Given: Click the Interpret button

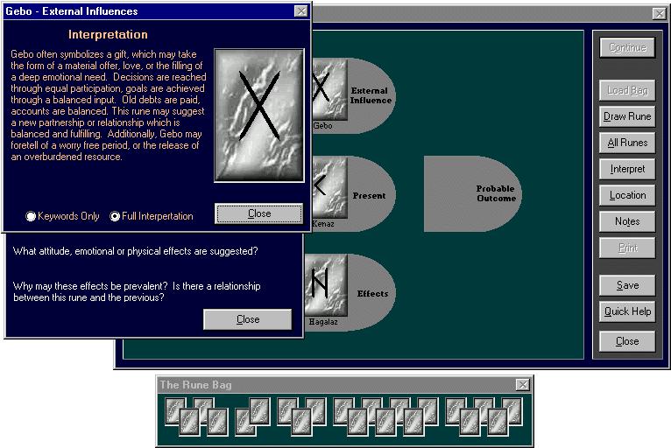Looking at the screenshot, I should click(x=627, y=169).
